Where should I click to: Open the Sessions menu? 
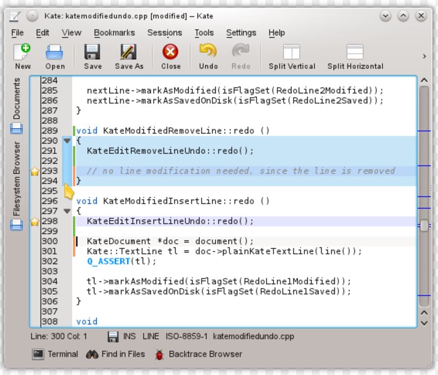tap(164, 32)
